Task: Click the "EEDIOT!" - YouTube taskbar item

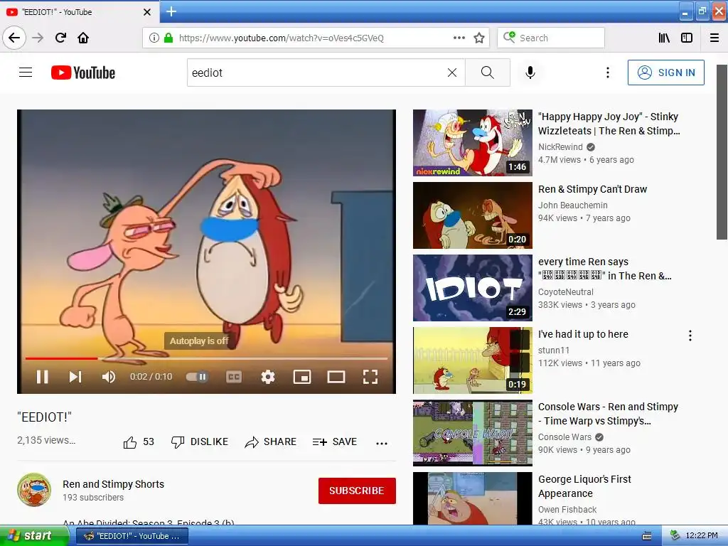Action: pyautogui.click(x=132, y=536)
